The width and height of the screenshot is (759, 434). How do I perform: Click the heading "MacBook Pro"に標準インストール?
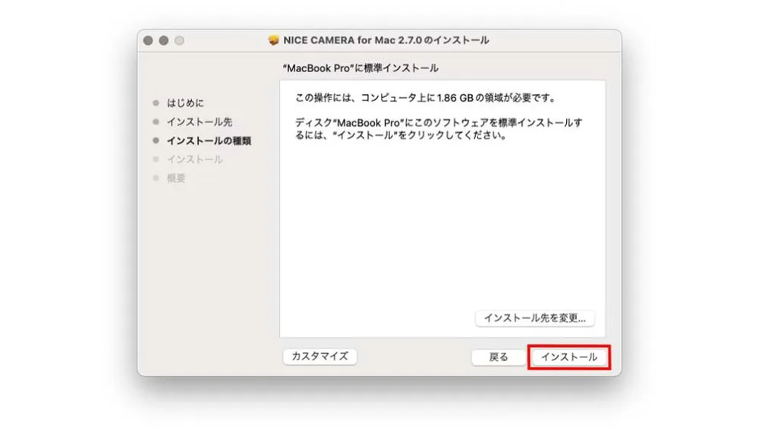[361, 68]
